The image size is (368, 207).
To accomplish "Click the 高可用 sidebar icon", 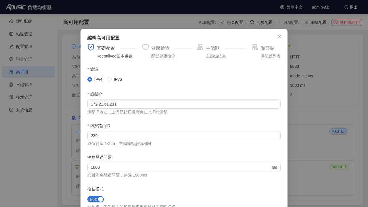I will point(11,72).
